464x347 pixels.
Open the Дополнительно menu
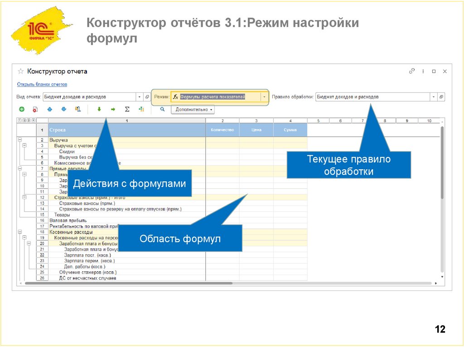(x=193, y=109)
